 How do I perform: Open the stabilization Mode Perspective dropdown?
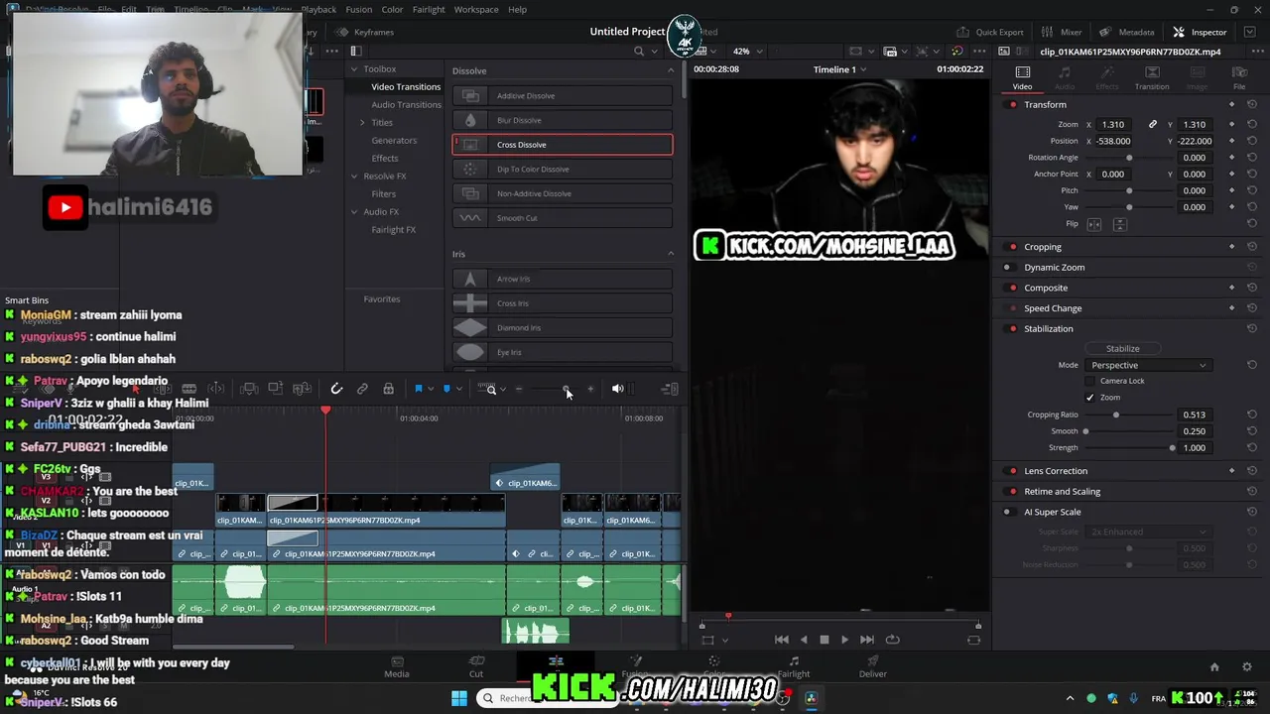click(x=1148, y=365)
